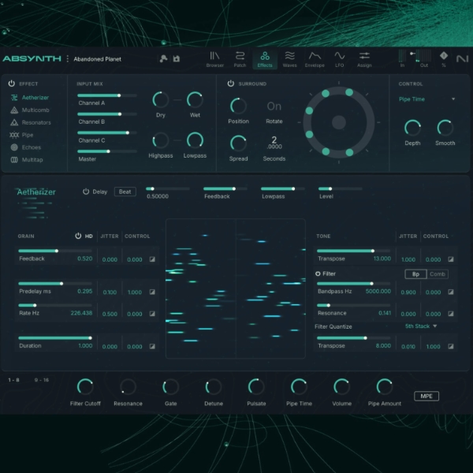Select the Multicomb effect

coord(30,110)
